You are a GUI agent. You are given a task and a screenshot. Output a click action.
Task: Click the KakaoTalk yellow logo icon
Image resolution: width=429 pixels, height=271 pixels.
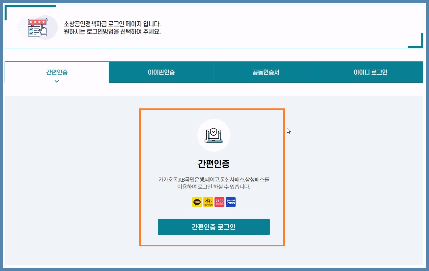pyautogui.click(x=197, y=202)
